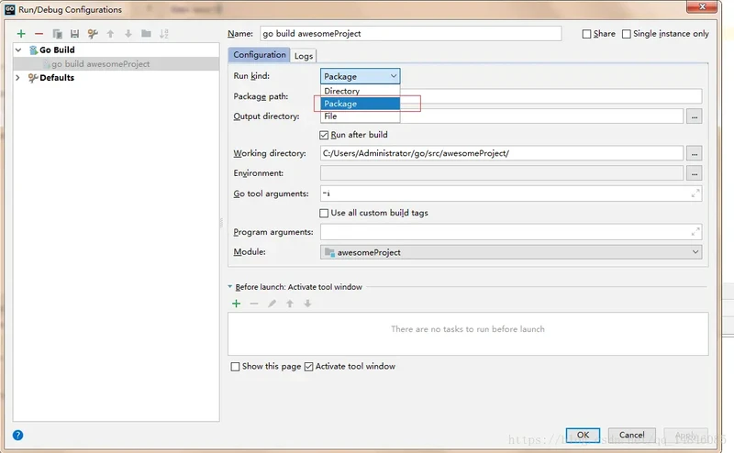Remove selected configuration with red minus icon
Screen dimensions: 734x453
coord(39,34)
